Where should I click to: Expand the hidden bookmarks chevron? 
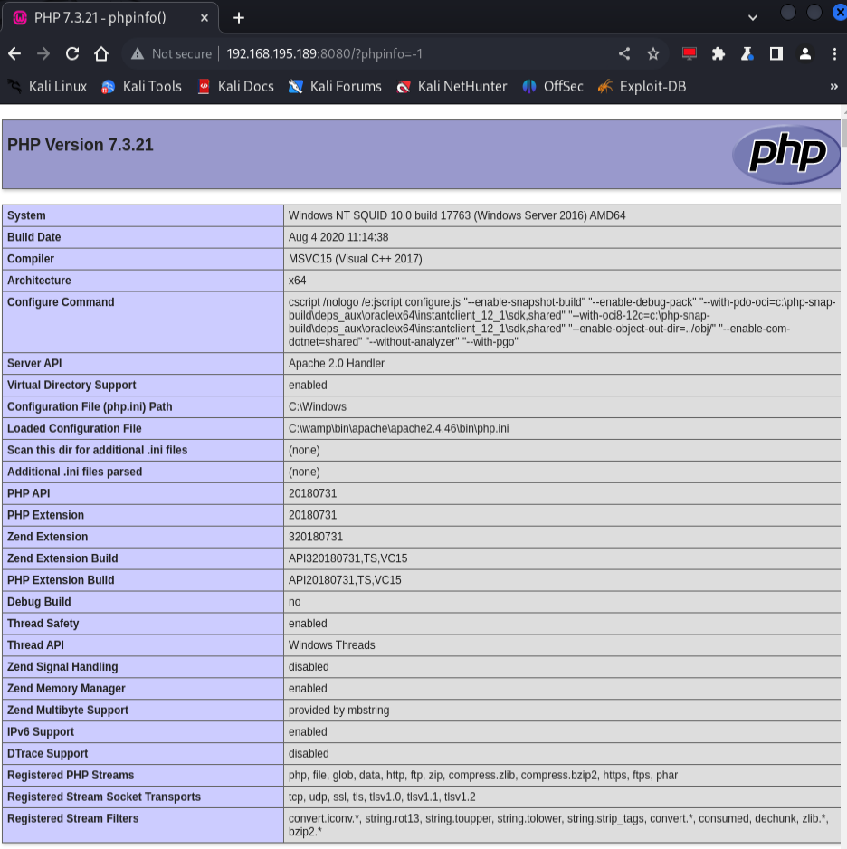[834, 87]
